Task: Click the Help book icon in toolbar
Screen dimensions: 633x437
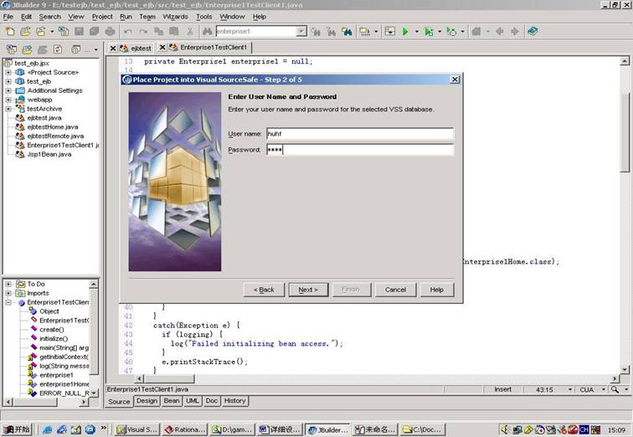Action: (533, 32)
